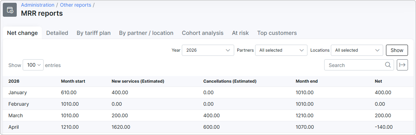Viewport: 416px width, 135px height.
Task: Switch to the Net change tab
Action: (22, 33)
